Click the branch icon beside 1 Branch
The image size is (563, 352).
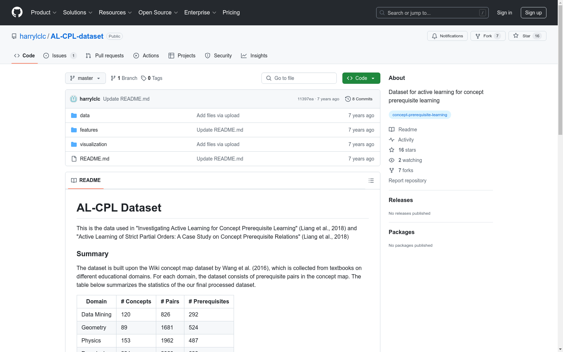click(x=113, y=78)
